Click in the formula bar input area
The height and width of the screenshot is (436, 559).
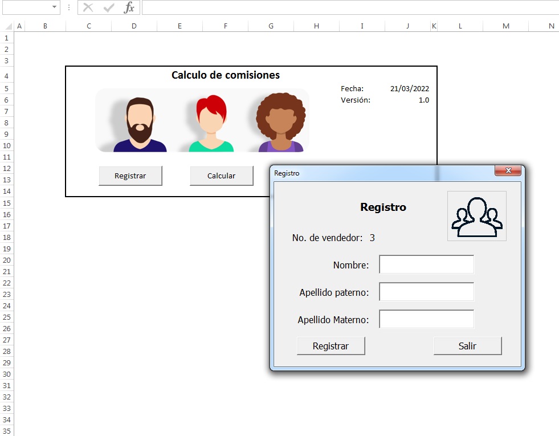(350, 7)
